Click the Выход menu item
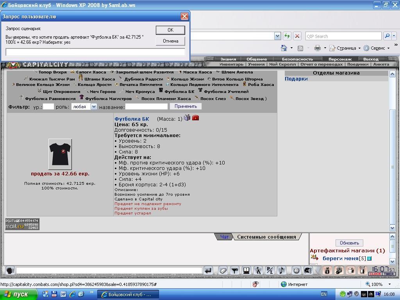Viewport: 400px width, 300px height. tap(371, 59)
